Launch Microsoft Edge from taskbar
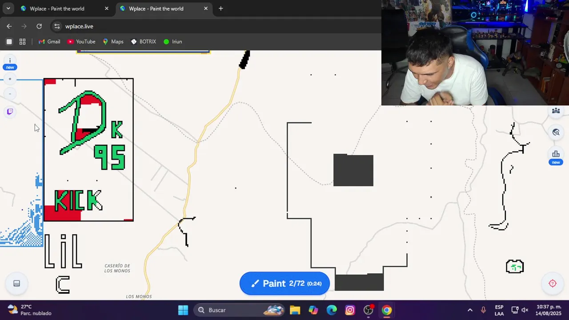The width and height of the screenshot is (569, 320). click(332, 310)
